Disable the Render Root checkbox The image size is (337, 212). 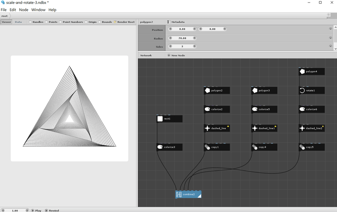pyautogui.click(x=115, y=22)
